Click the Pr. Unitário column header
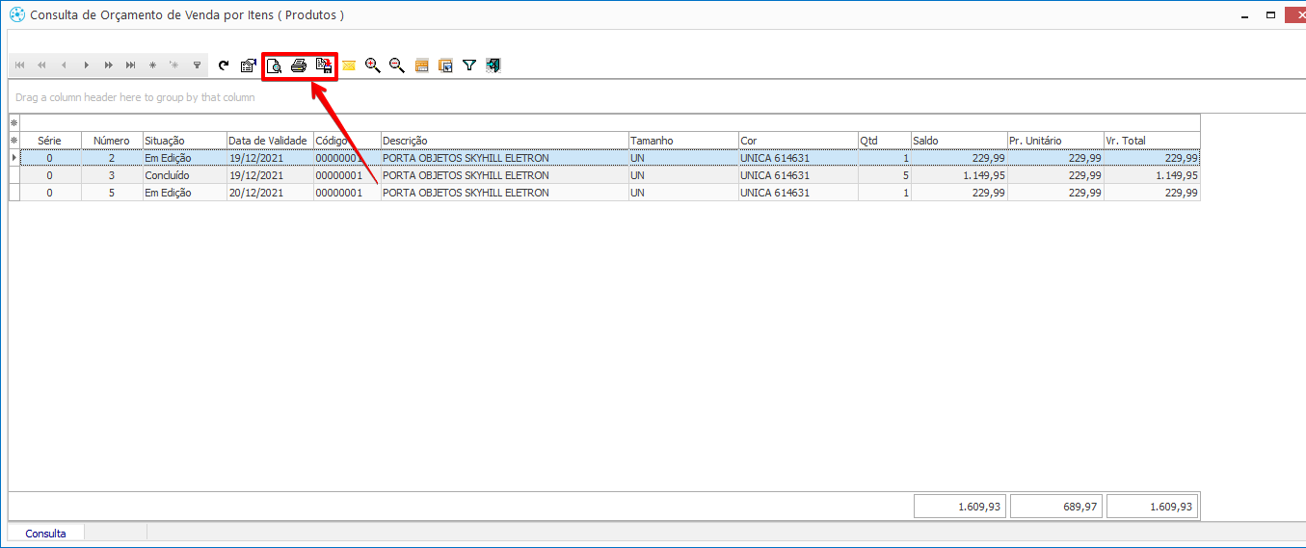The image size is (1306, 548). [x=1055, y=141]
